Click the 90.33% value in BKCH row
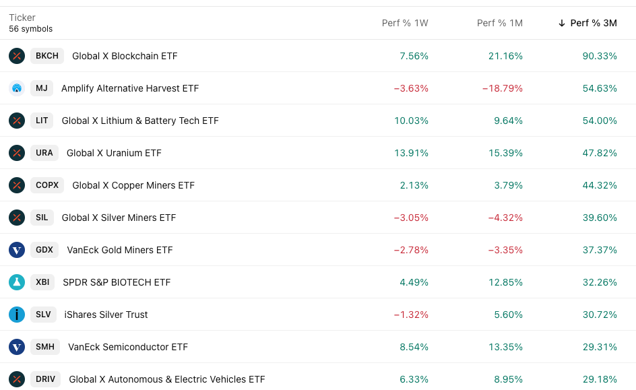Screen dimensions: 636x390 click(600, 56)
